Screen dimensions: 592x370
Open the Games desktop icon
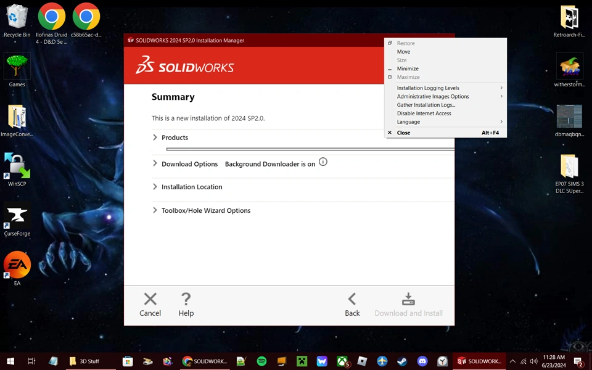pos(17,70)
